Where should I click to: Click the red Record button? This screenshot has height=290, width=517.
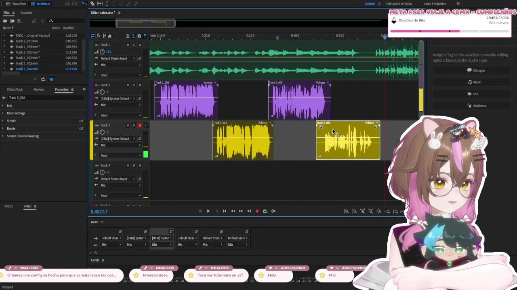[257, 211]
